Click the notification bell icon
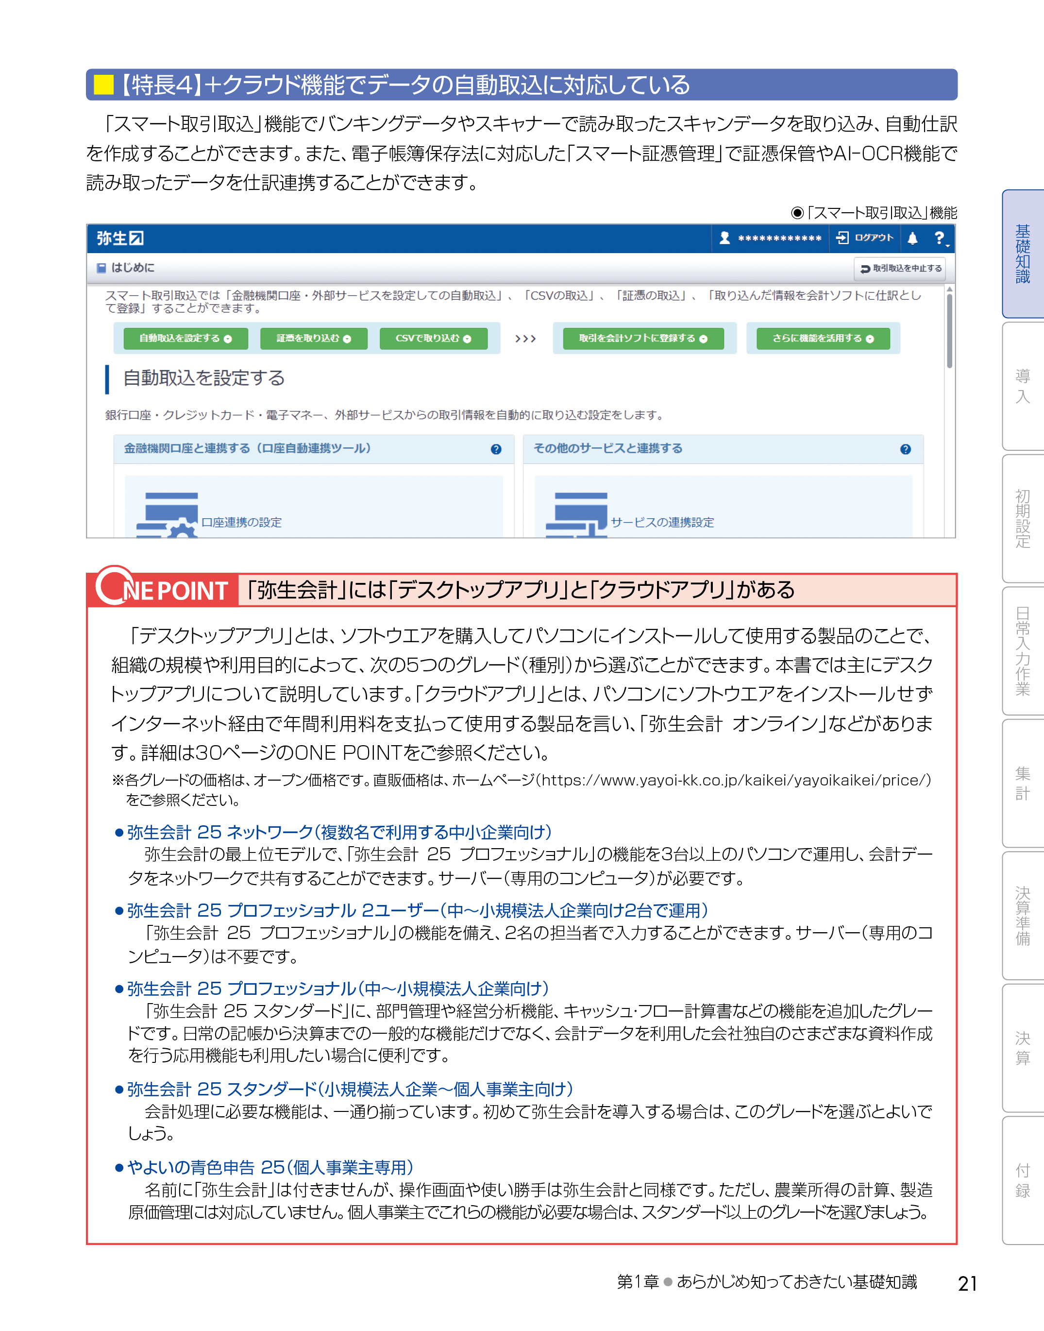 (912, 239)
